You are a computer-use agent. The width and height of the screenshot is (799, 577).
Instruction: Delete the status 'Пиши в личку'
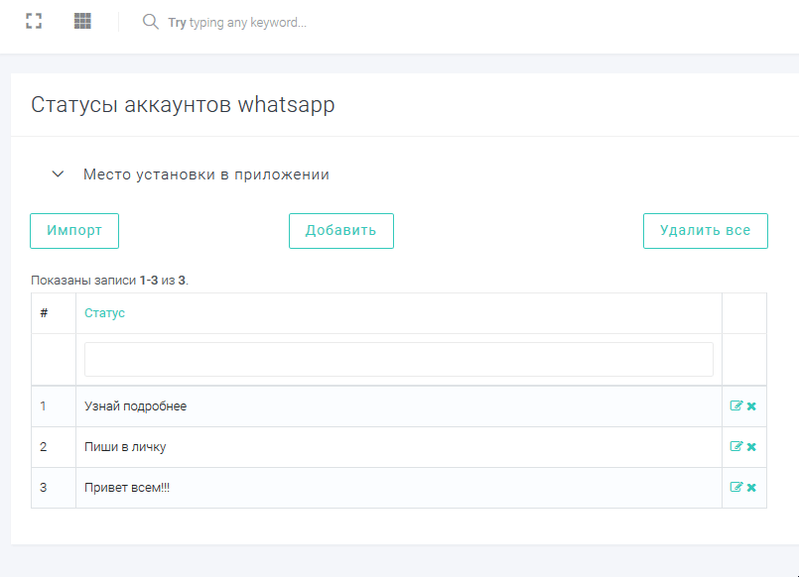point(751,447)
